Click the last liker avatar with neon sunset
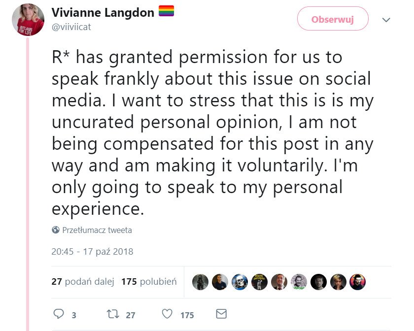414x331 pixels. [x=358, y=282]
